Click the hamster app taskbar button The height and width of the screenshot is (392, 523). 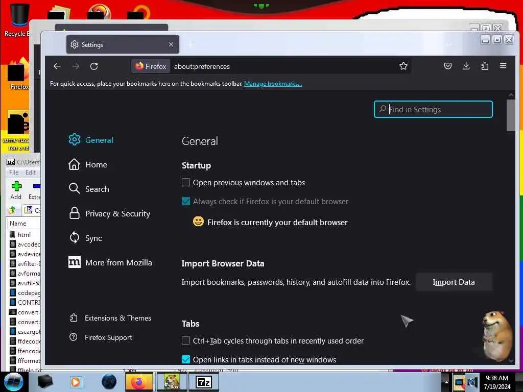[x=172, y=382]
